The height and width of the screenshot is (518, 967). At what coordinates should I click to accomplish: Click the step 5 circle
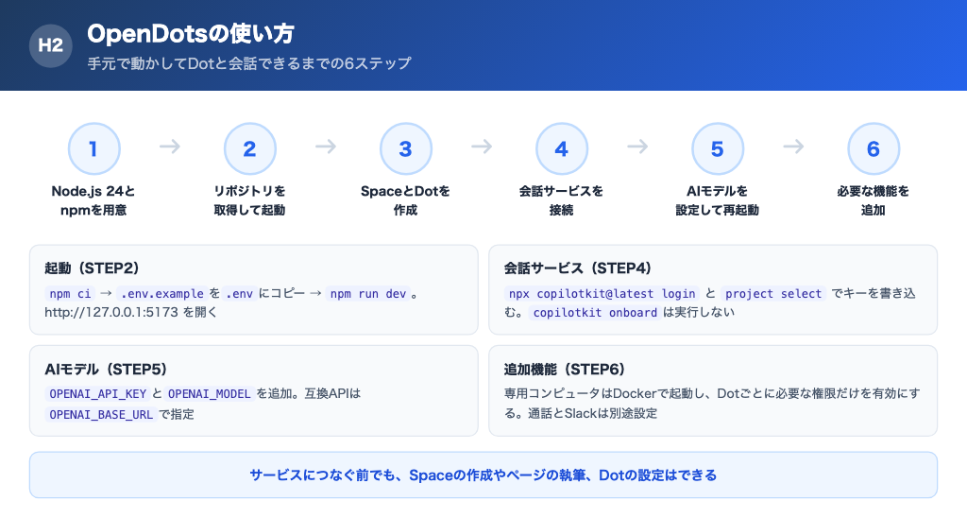click(718, 148)
